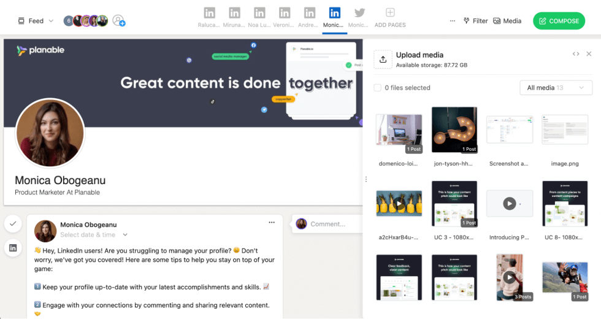Open the top bar more options ellipsis
This screenshot has width=601, height=319.
[x=453, y=21]
